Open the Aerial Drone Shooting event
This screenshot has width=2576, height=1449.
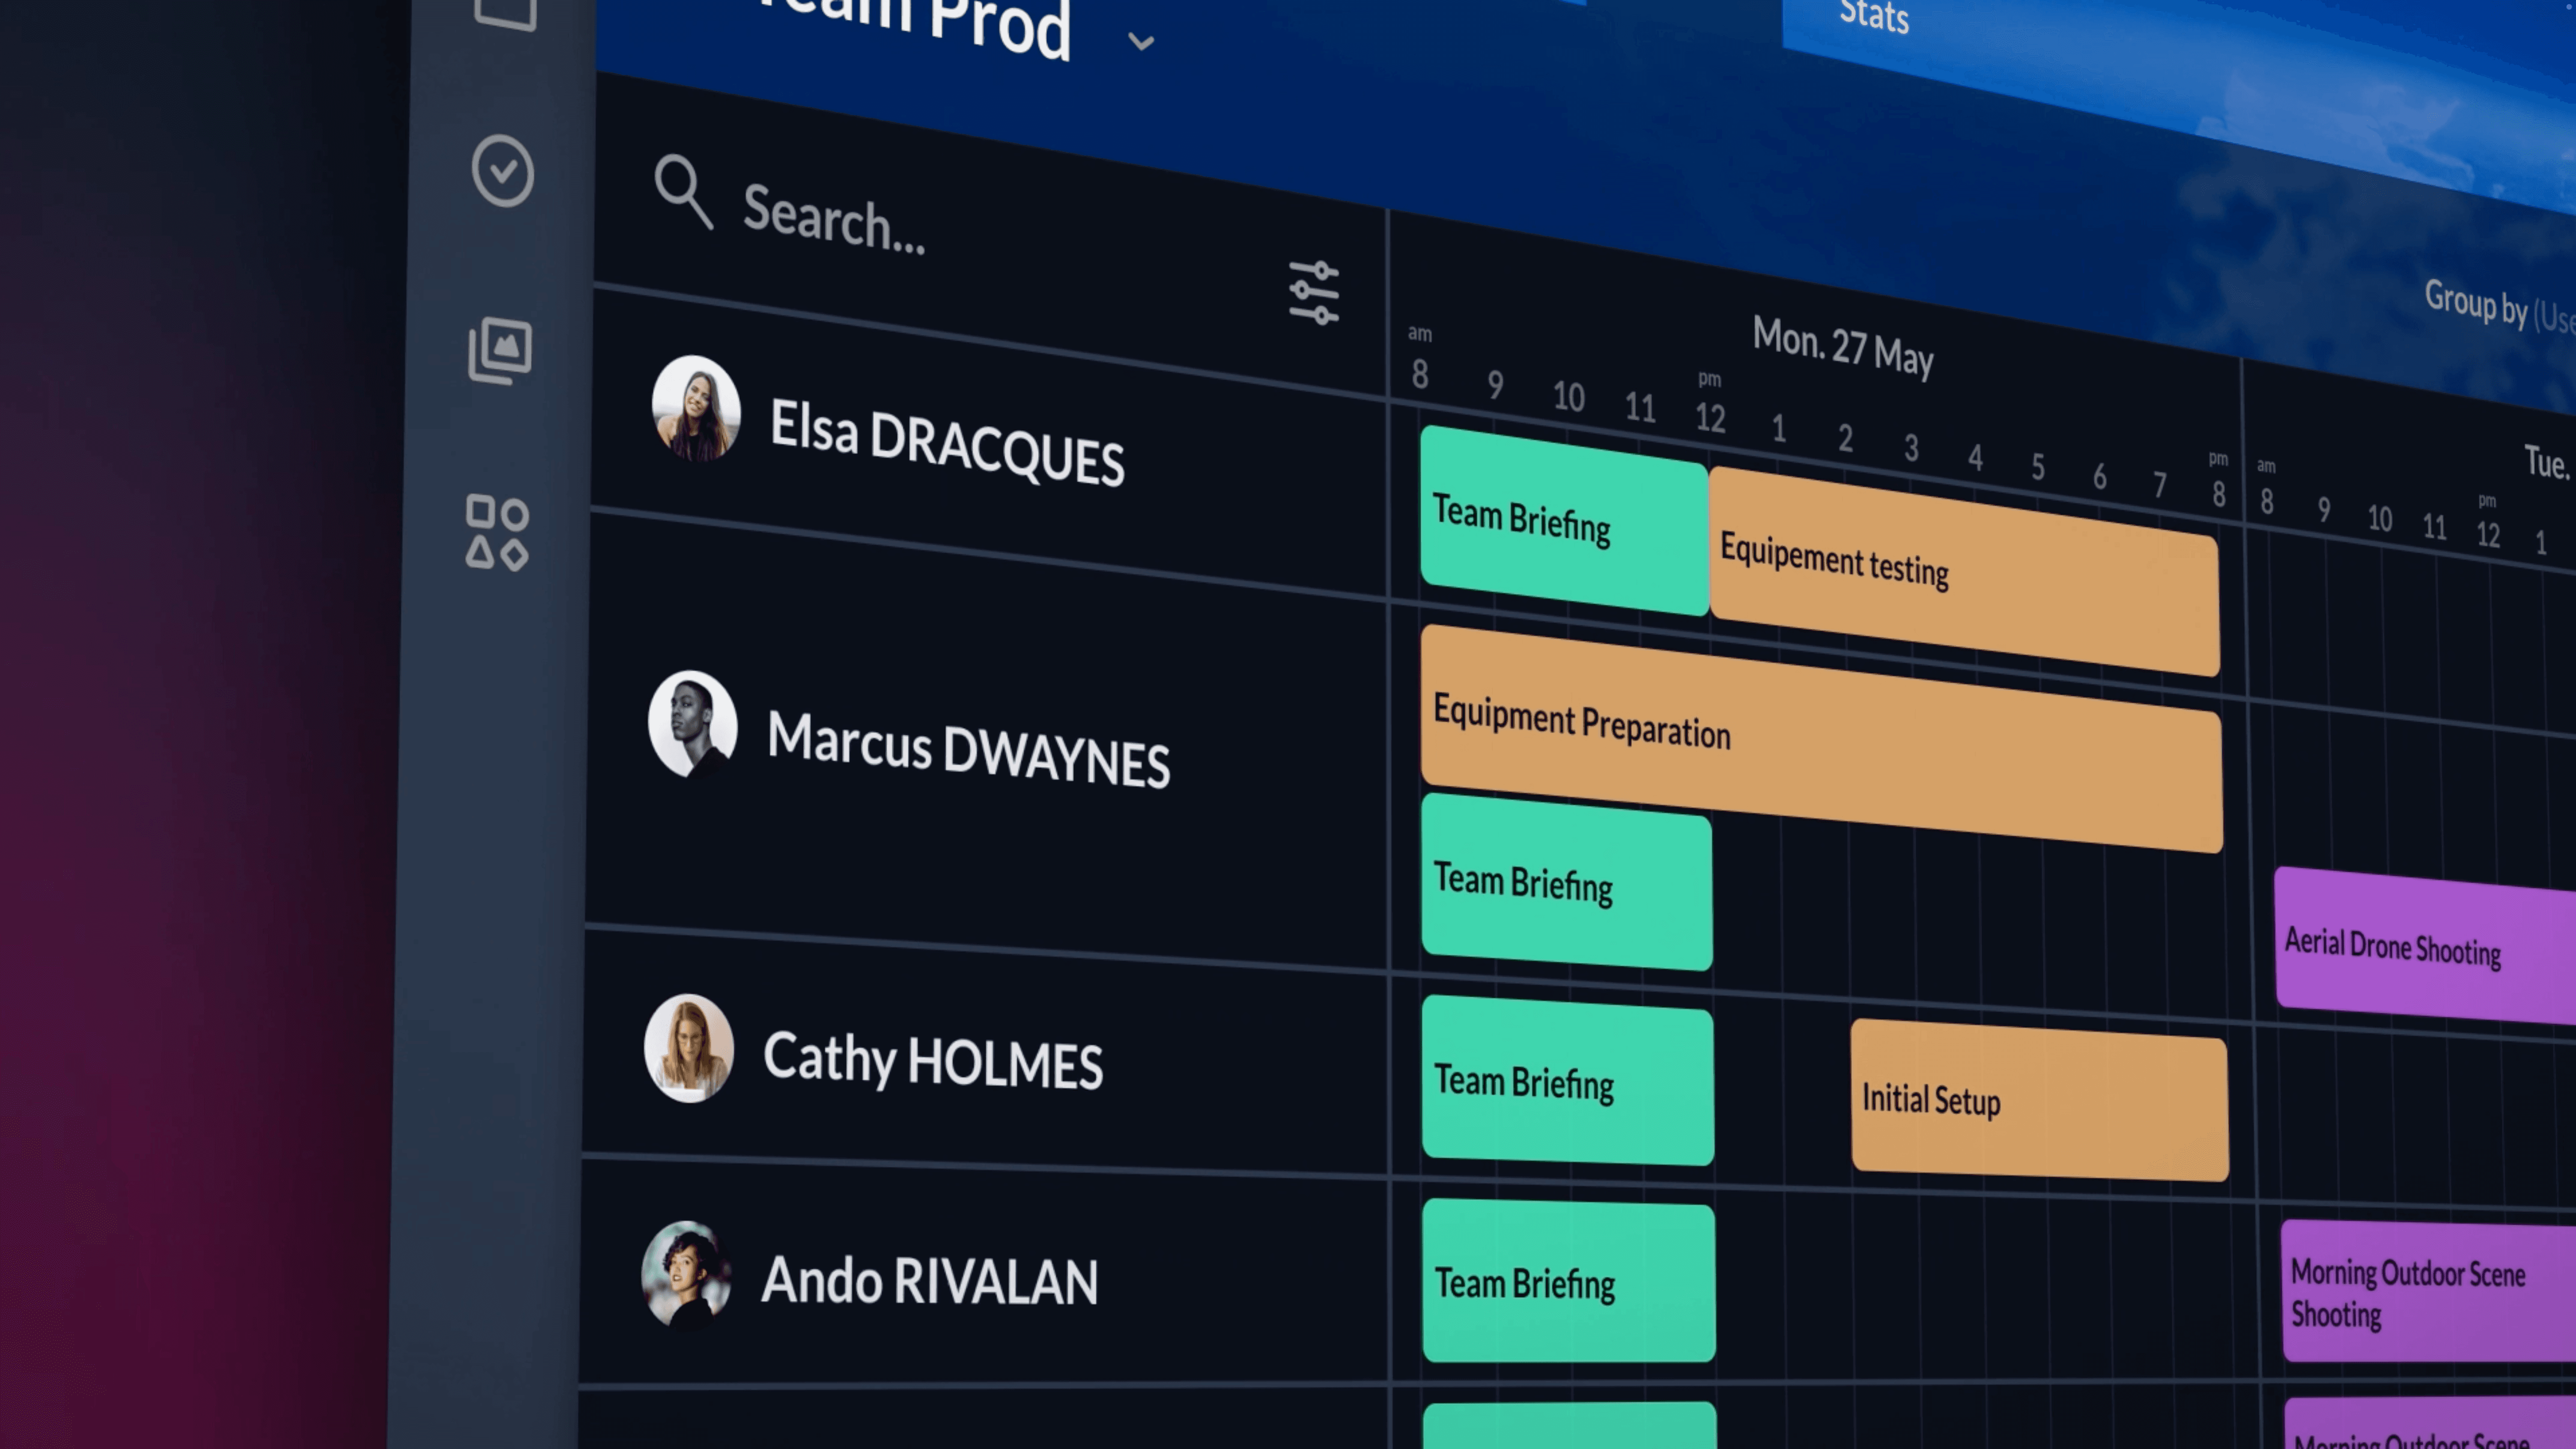pyautogui.click(x=2425, y=946)
